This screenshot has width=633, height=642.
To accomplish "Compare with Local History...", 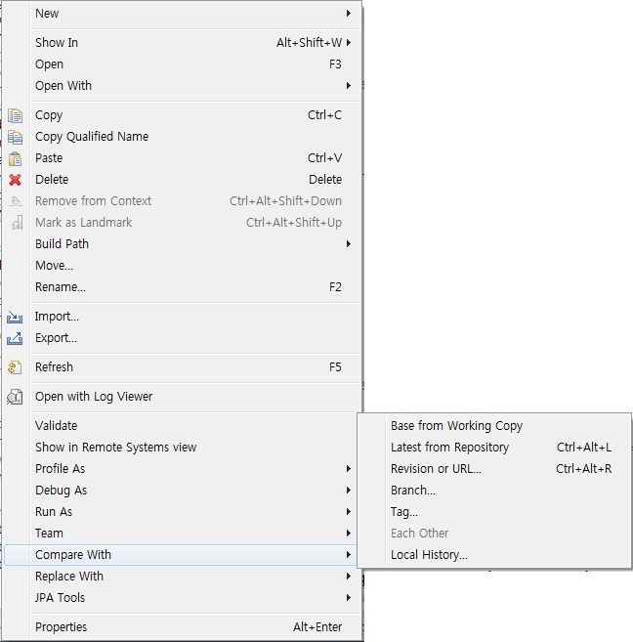I will pos(494,555).
